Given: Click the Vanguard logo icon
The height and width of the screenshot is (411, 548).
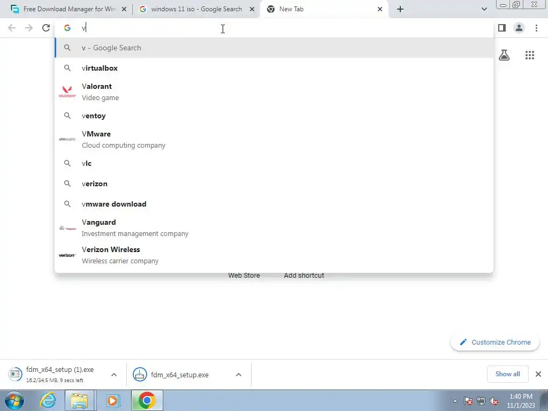Looking at the screenshot, I should coord(67,228).
